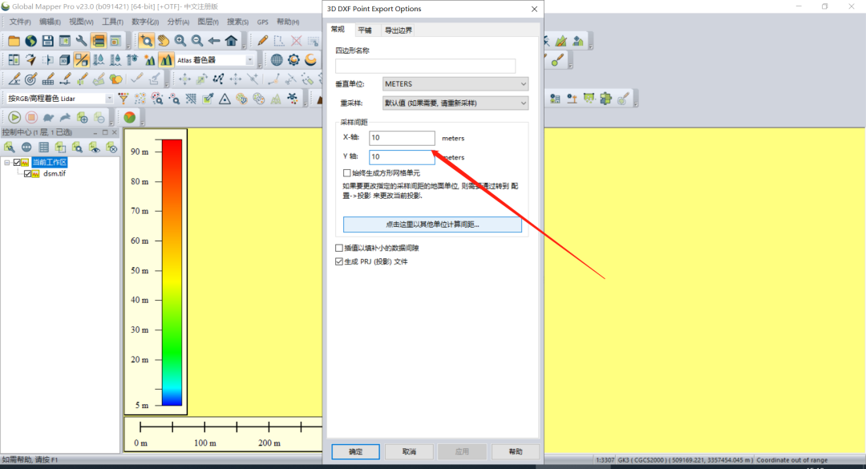
Task: Toggle the 当前工作区 layer checkbox
Action: [17, 163]
